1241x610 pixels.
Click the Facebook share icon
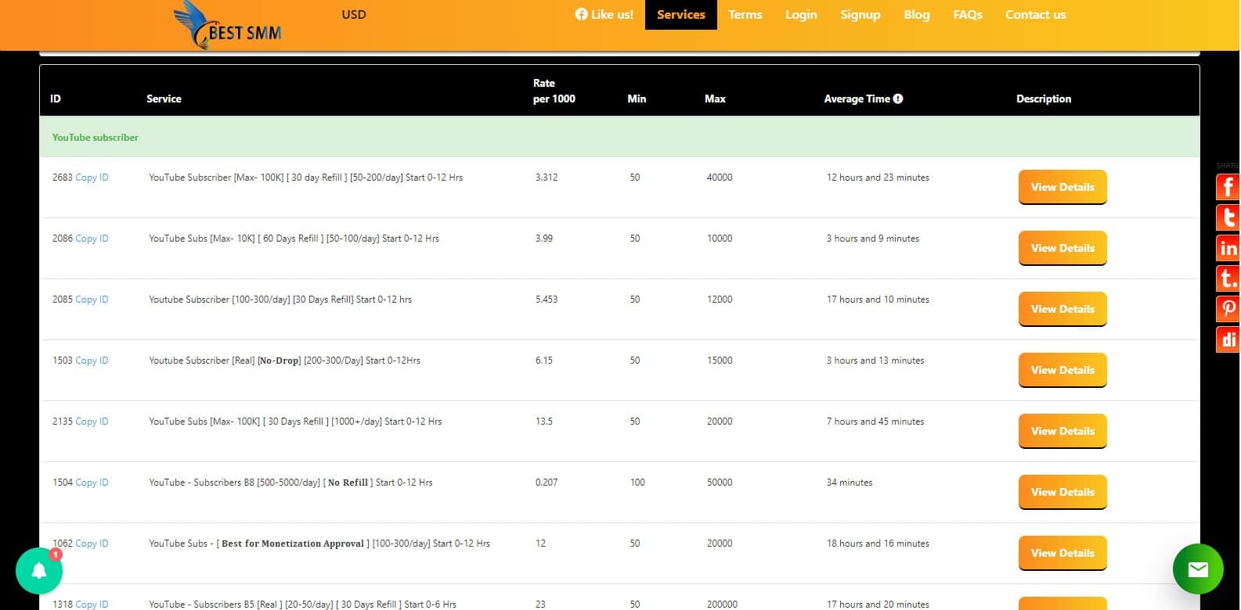click(1228, 187)
